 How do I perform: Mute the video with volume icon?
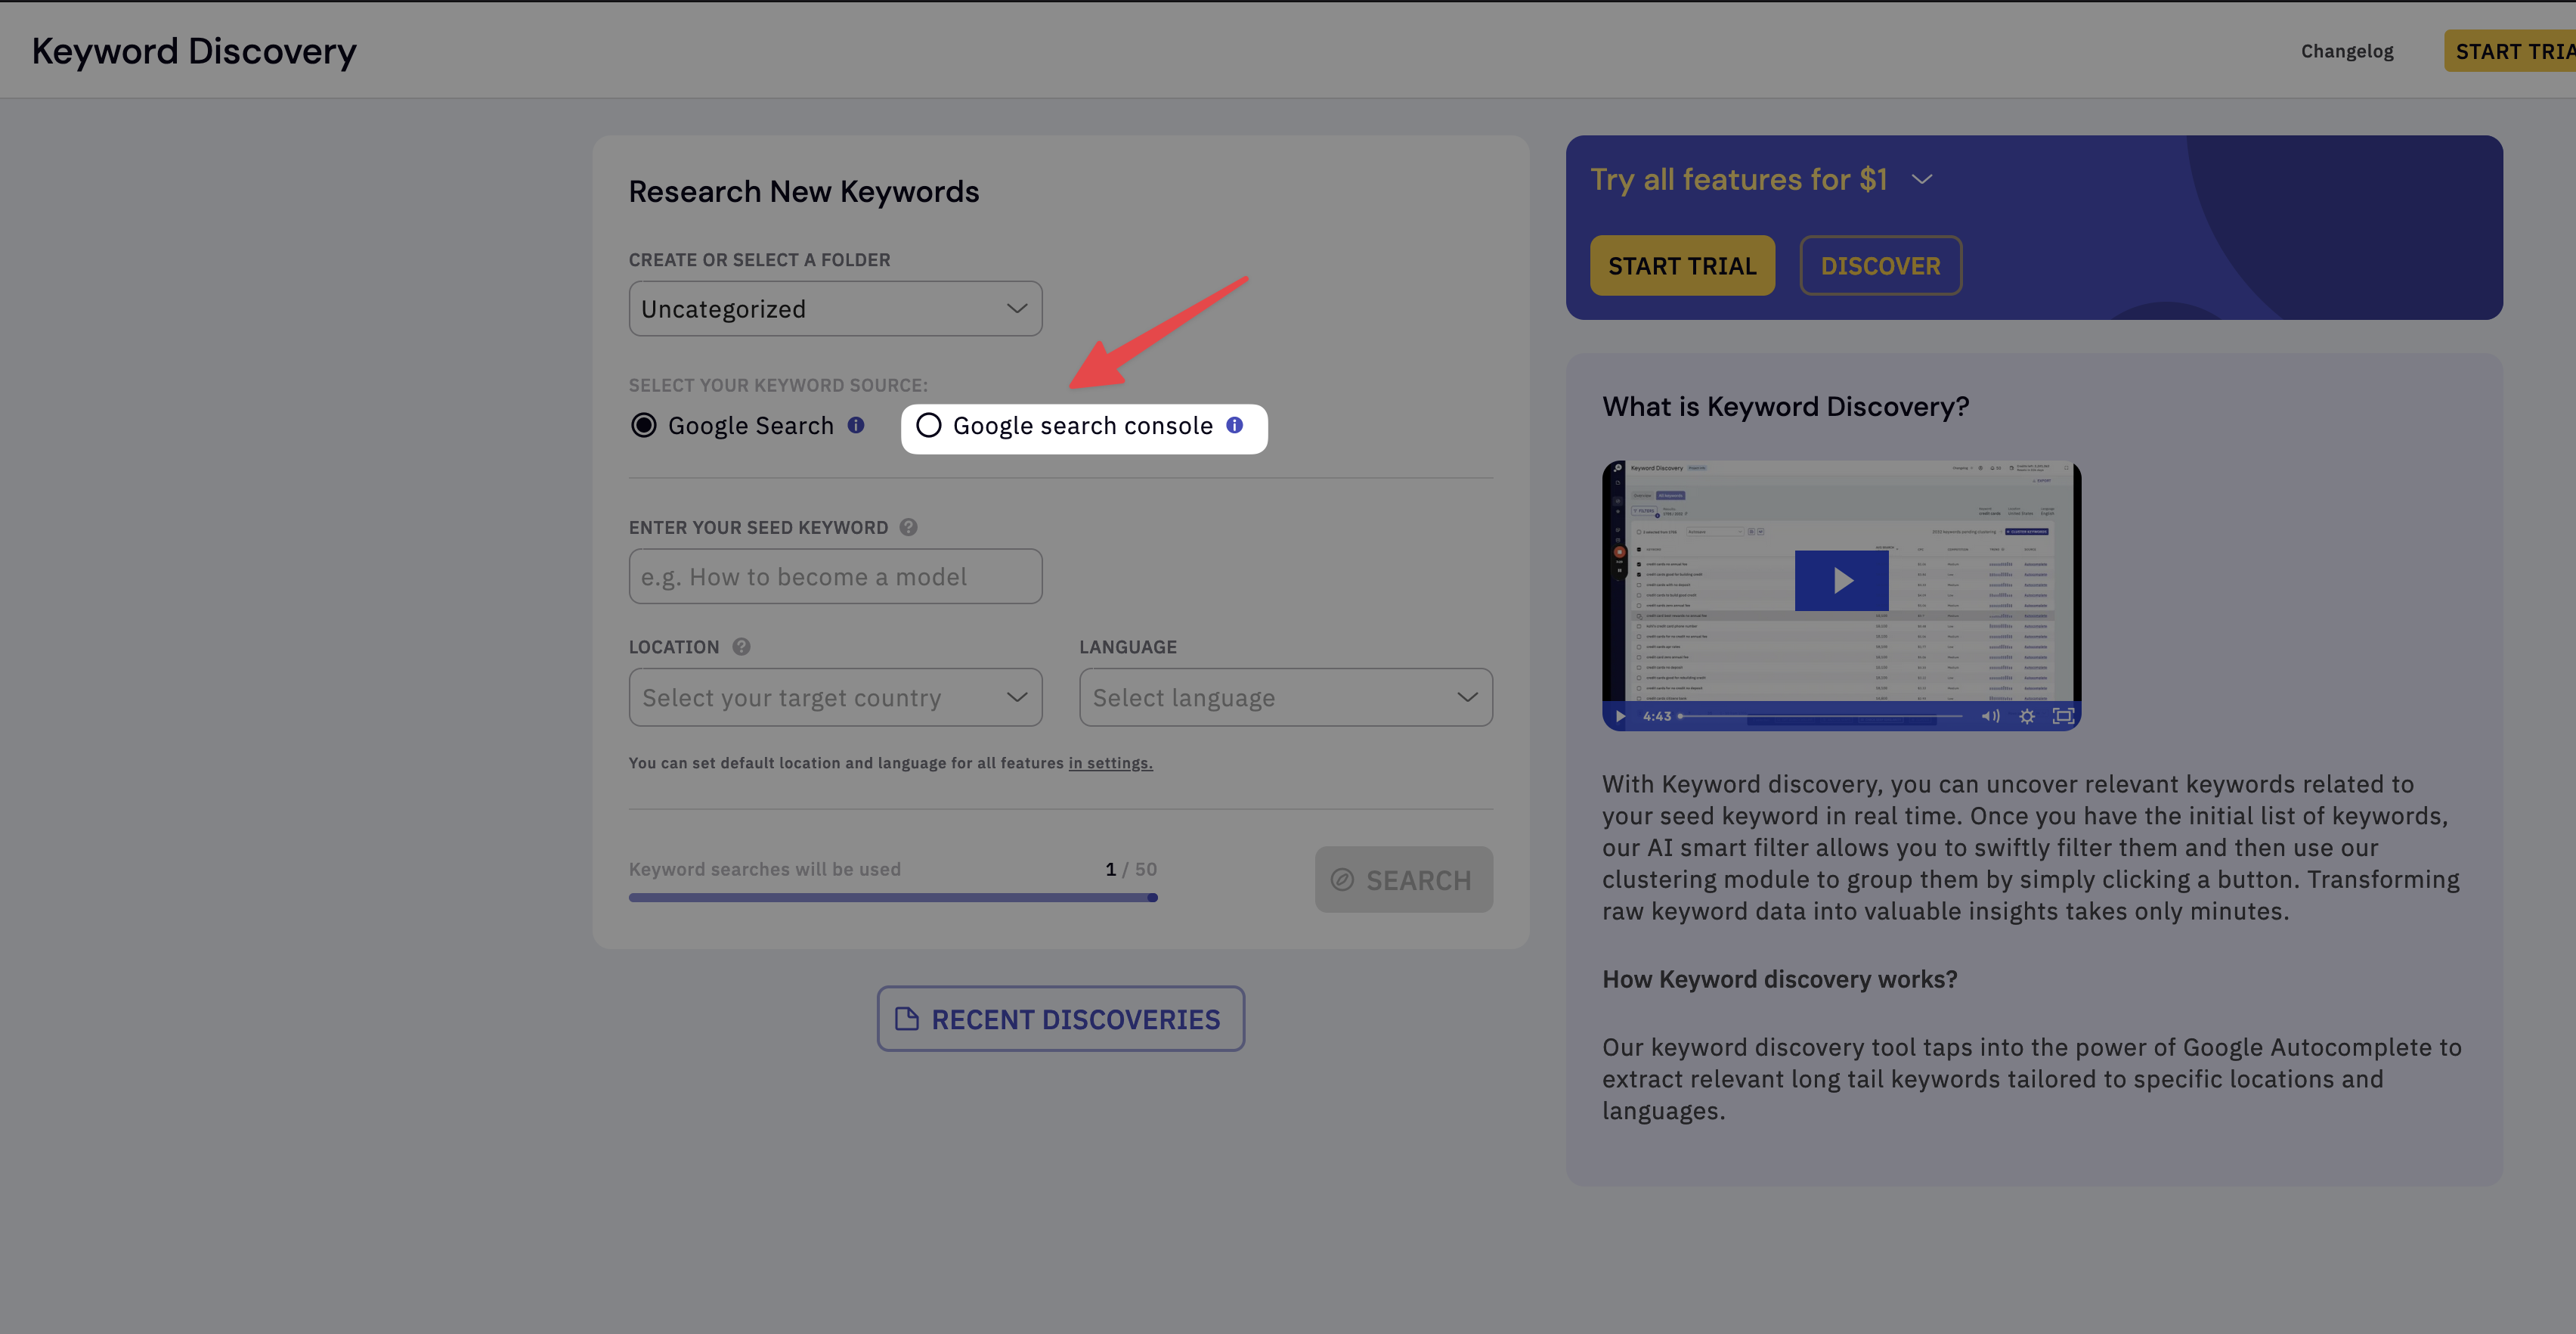(1990, 717)
